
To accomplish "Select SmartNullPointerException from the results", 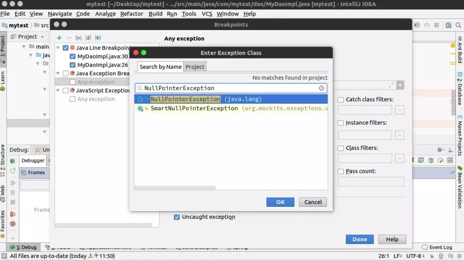I will pyautogui.click(x=231, y=109).
